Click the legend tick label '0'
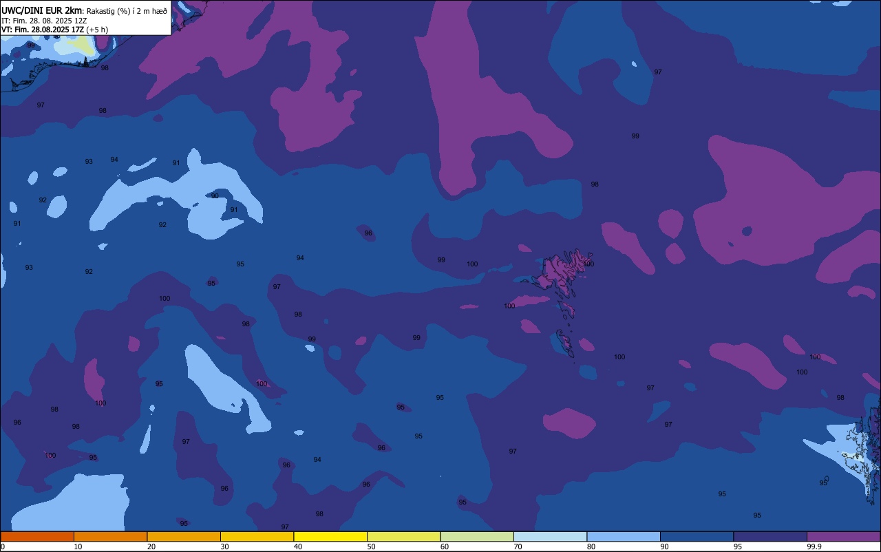 3,546
